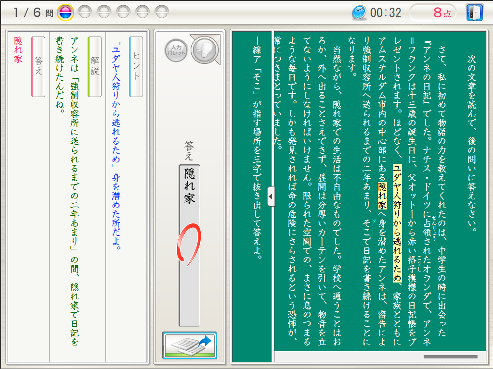
Task: Click the red correct-mark circle on the answer
Action: [x=187, y=246]
